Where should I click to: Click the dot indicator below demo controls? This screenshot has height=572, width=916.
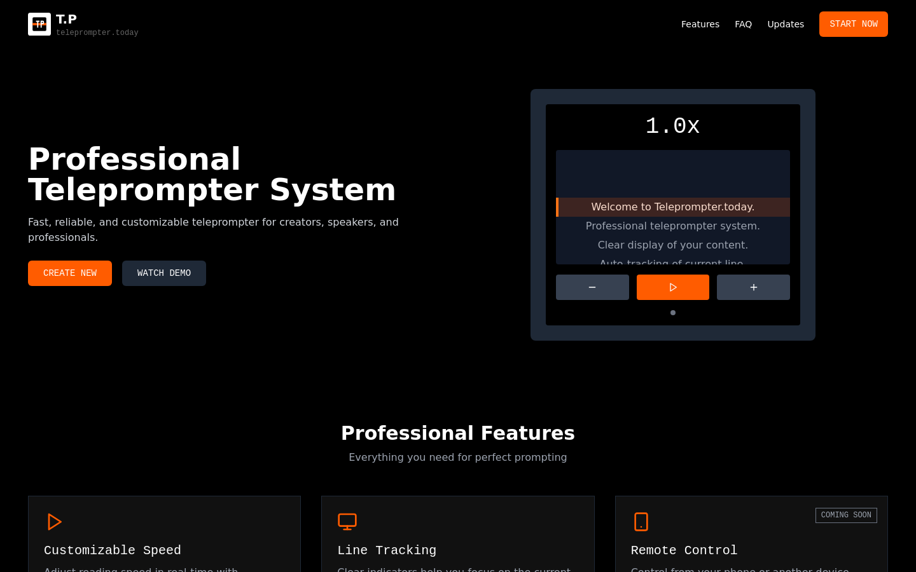pos(673,313)
